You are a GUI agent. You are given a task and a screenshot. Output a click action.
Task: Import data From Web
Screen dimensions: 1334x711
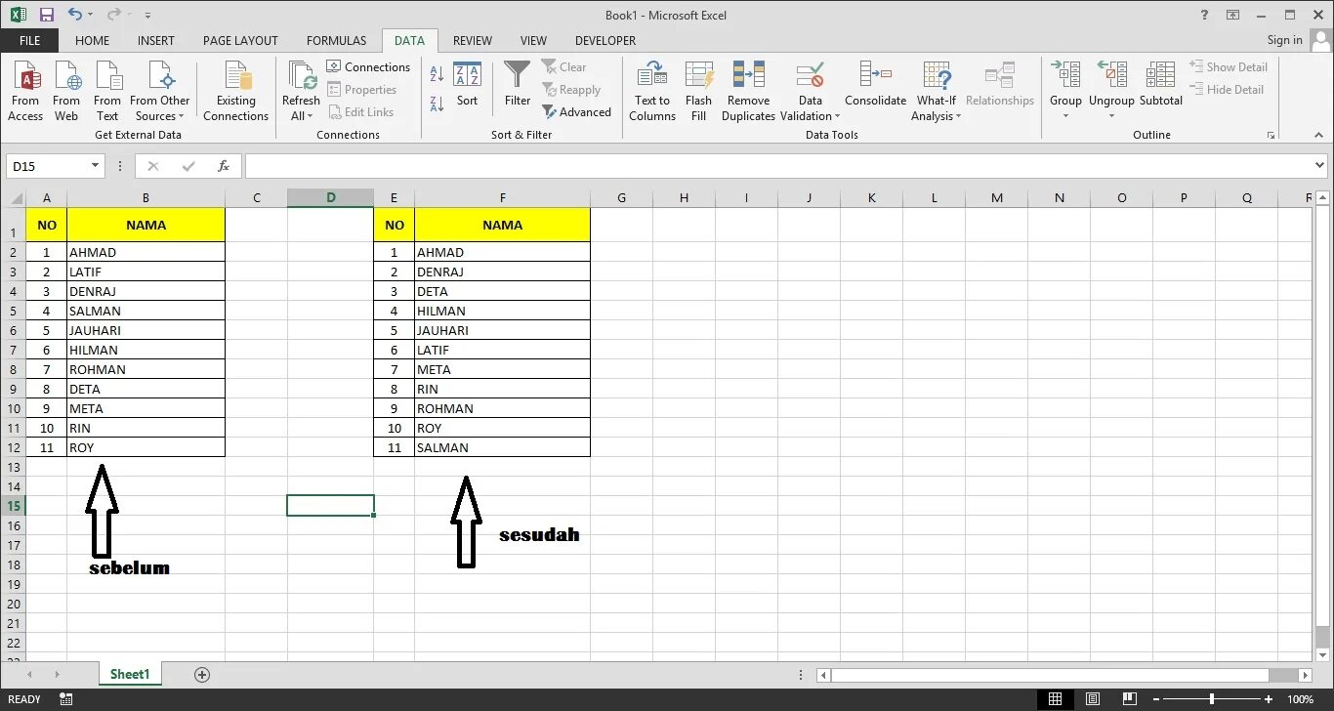click(66, 91)
